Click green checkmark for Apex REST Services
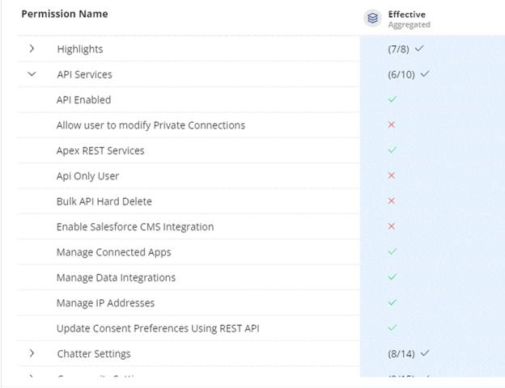Viewport: 505px width, 388px height. (x=392, y=150)
